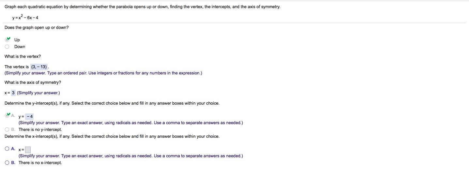Select the Up radio button with green checkmark
469x181 pixels.
pyautogui.click(x=8, y=40)
